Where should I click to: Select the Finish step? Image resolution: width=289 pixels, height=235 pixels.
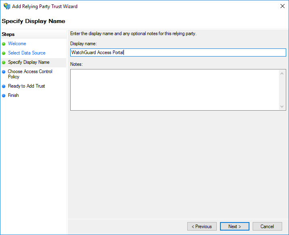(13, 95)
